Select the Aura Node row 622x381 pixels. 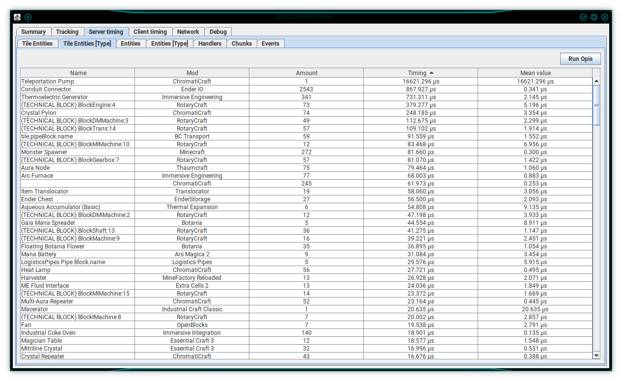click(x=306, y=168)
